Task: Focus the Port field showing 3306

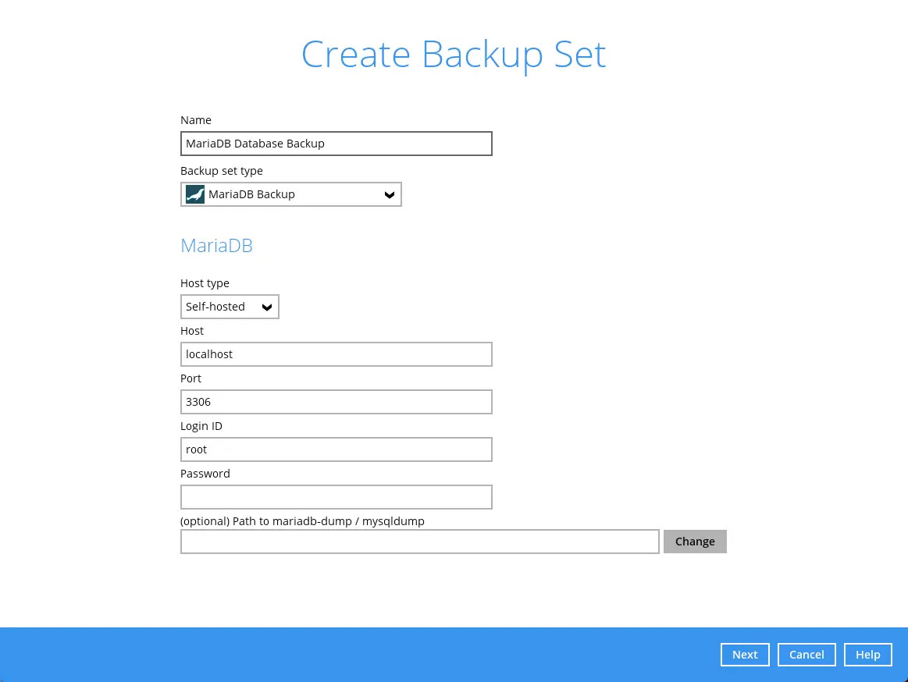Action: pyautogui.click(x=336, y=401)
